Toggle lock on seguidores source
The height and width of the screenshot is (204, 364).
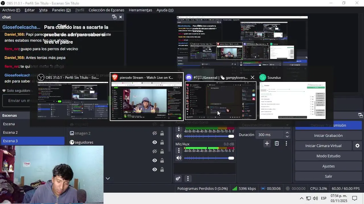(162, 142)
